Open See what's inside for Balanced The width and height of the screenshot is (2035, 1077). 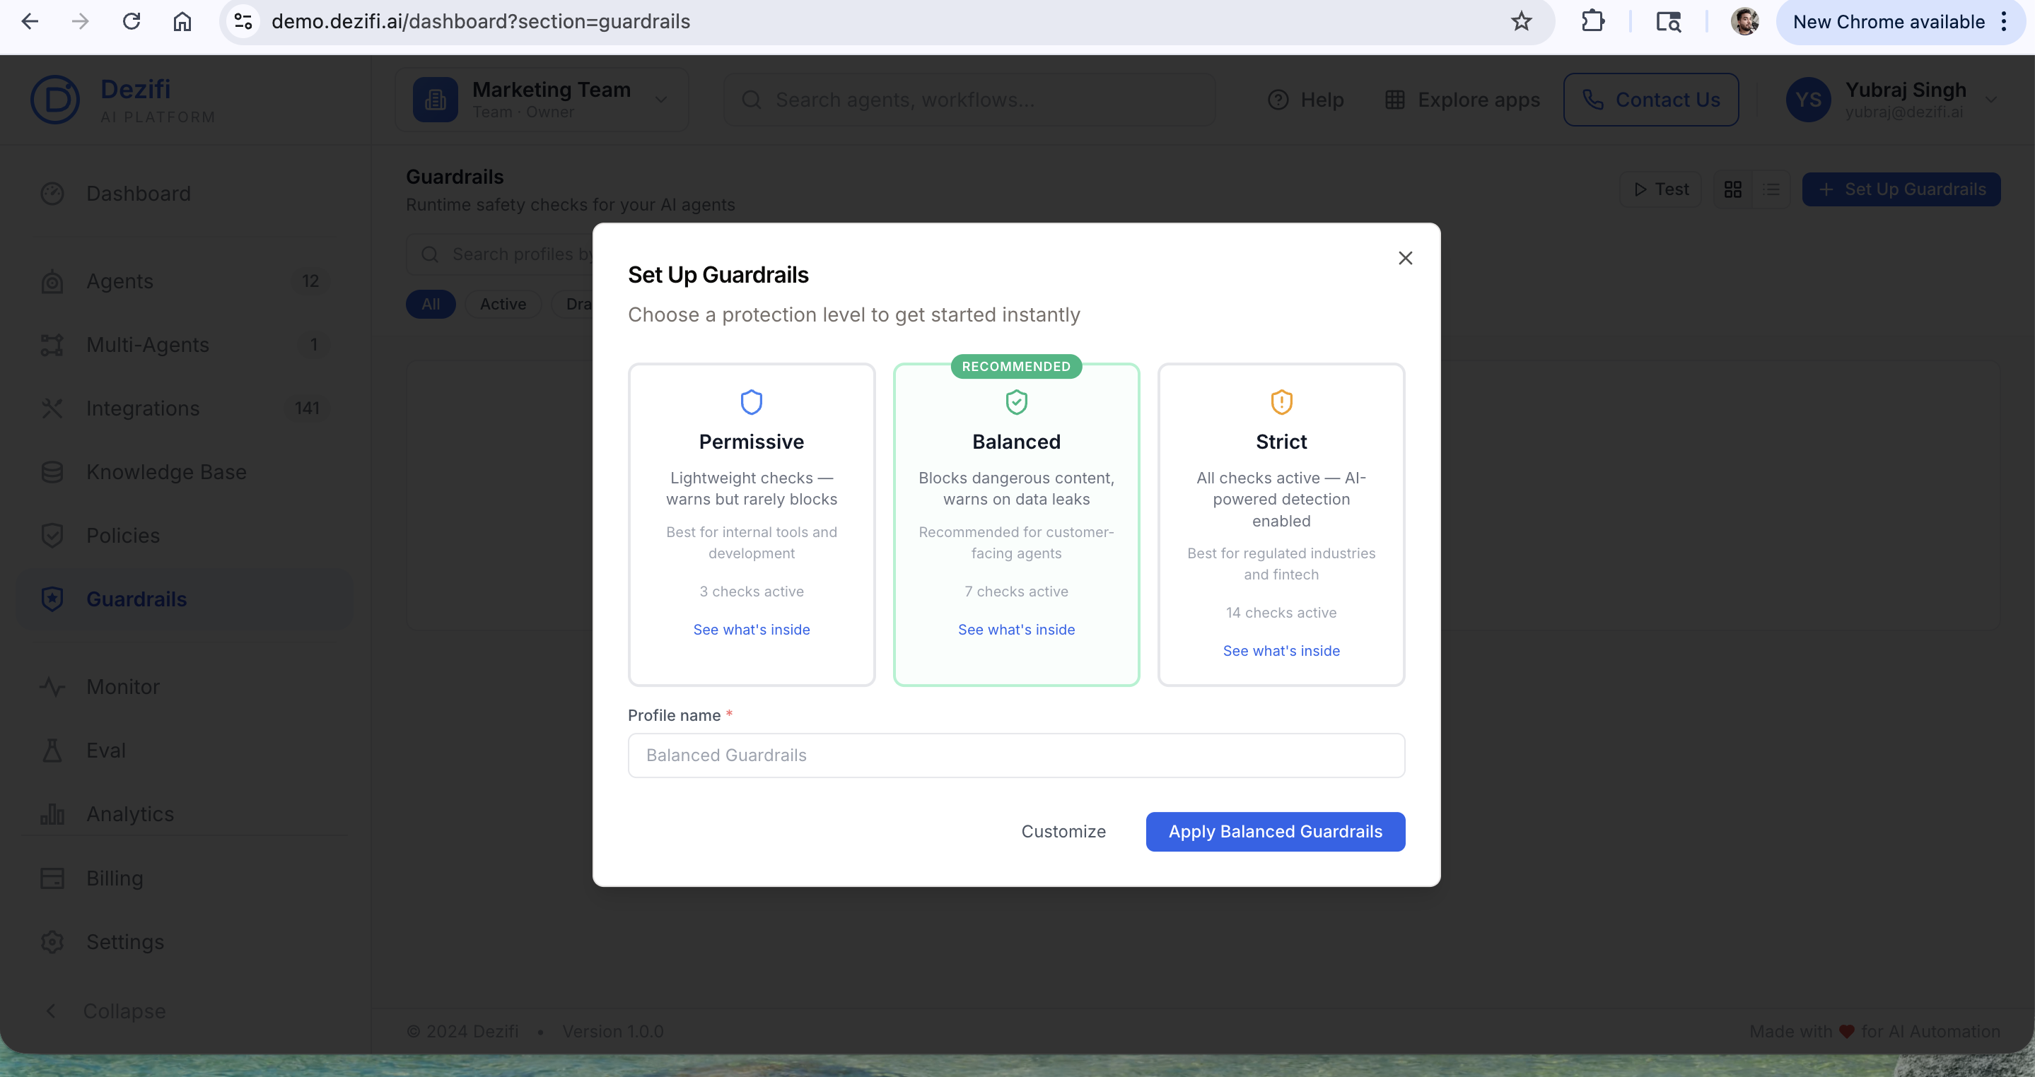(1016, 629)
